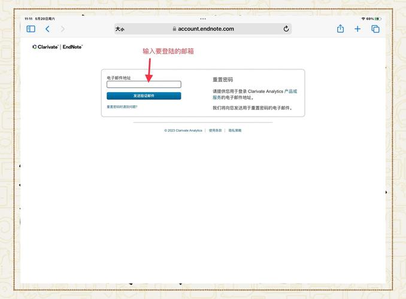Viewport: 406px width, 299px height.
Task: Open the 大小 text size menu
Action: pos(120,29)
